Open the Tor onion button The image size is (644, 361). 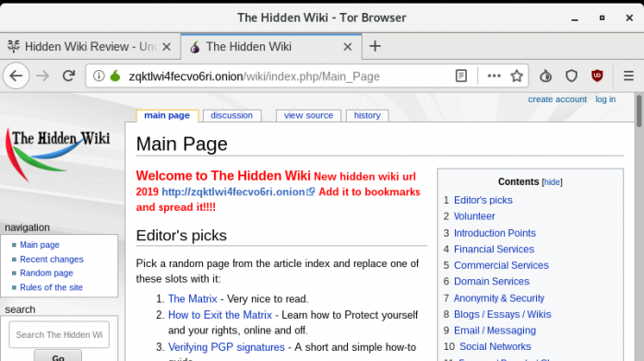click(545, 76)
